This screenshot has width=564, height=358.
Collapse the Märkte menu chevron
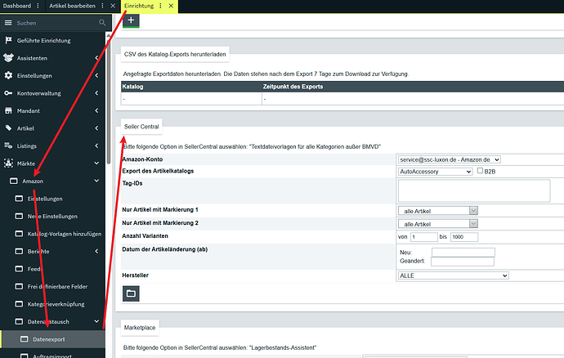point(96,163)
